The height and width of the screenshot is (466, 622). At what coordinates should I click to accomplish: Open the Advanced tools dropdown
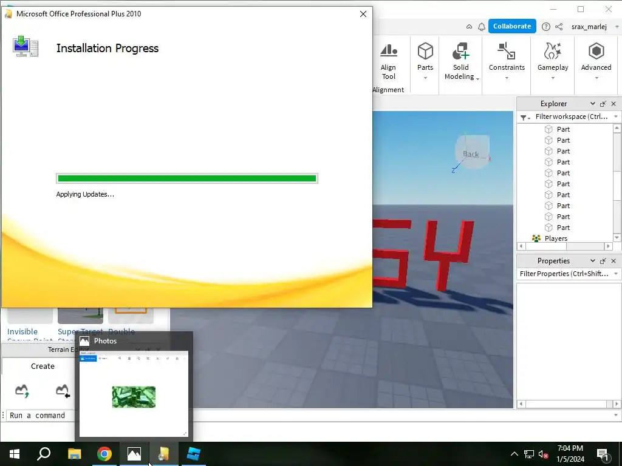point(596,61)
